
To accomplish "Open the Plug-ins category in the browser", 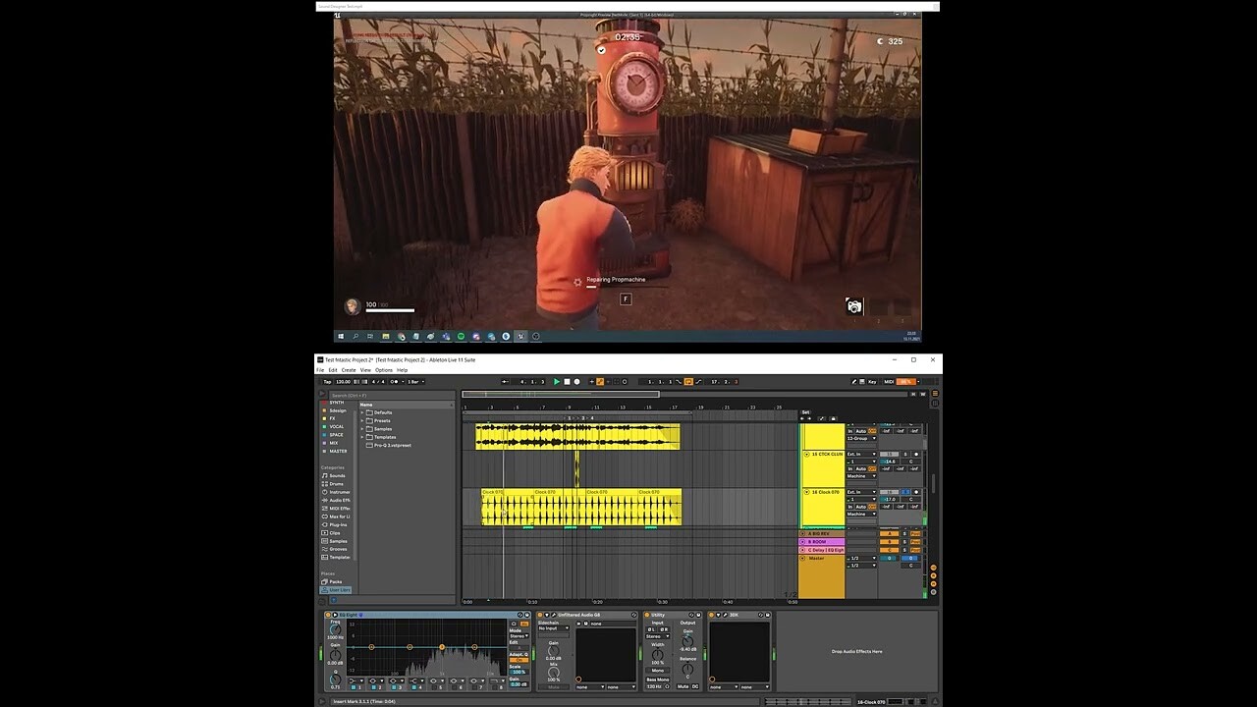I will click(338, 524).
